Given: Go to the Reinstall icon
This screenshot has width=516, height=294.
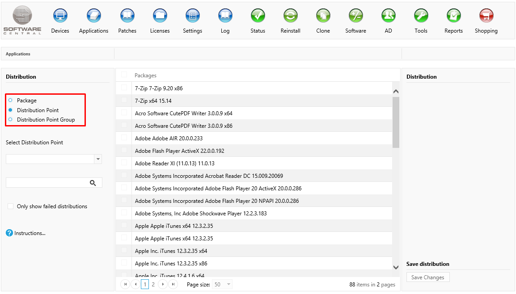Looking at the screenshot, I should pyautogui.click(x=290, y=17).
